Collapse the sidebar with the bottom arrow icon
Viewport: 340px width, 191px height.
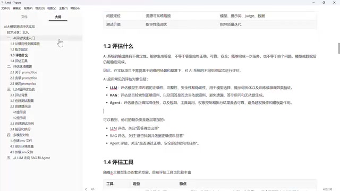pyautogui.click(x=86, y=189)
